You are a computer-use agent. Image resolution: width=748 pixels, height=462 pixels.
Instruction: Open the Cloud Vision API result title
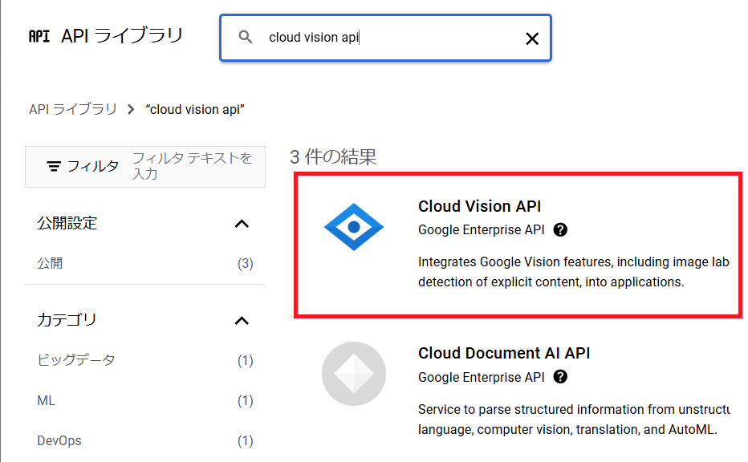pyautogui.click(x=479, y=206)
